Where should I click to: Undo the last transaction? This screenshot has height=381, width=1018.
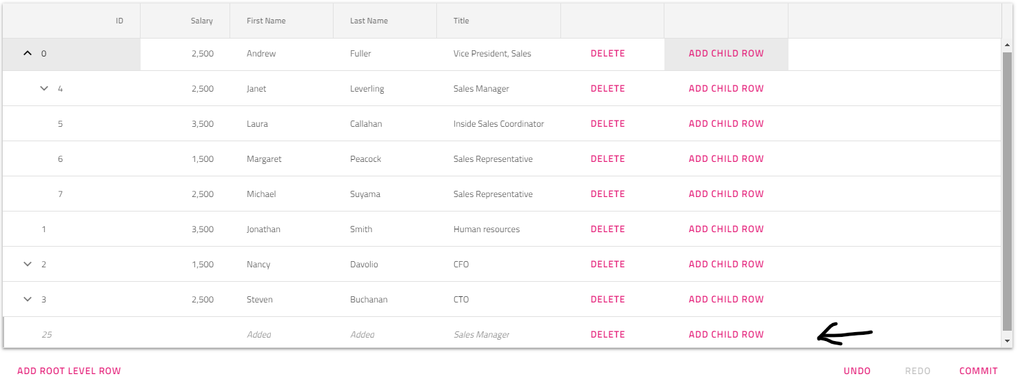click(x=857, y=371)
